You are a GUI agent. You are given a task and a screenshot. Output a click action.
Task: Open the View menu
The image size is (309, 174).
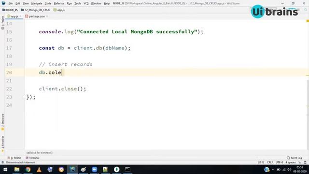[x=26, y=3]
